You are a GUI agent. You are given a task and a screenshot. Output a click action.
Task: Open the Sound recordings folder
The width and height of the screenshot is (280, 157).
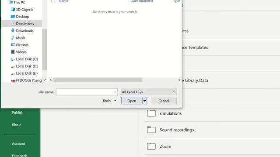[177, 130]
